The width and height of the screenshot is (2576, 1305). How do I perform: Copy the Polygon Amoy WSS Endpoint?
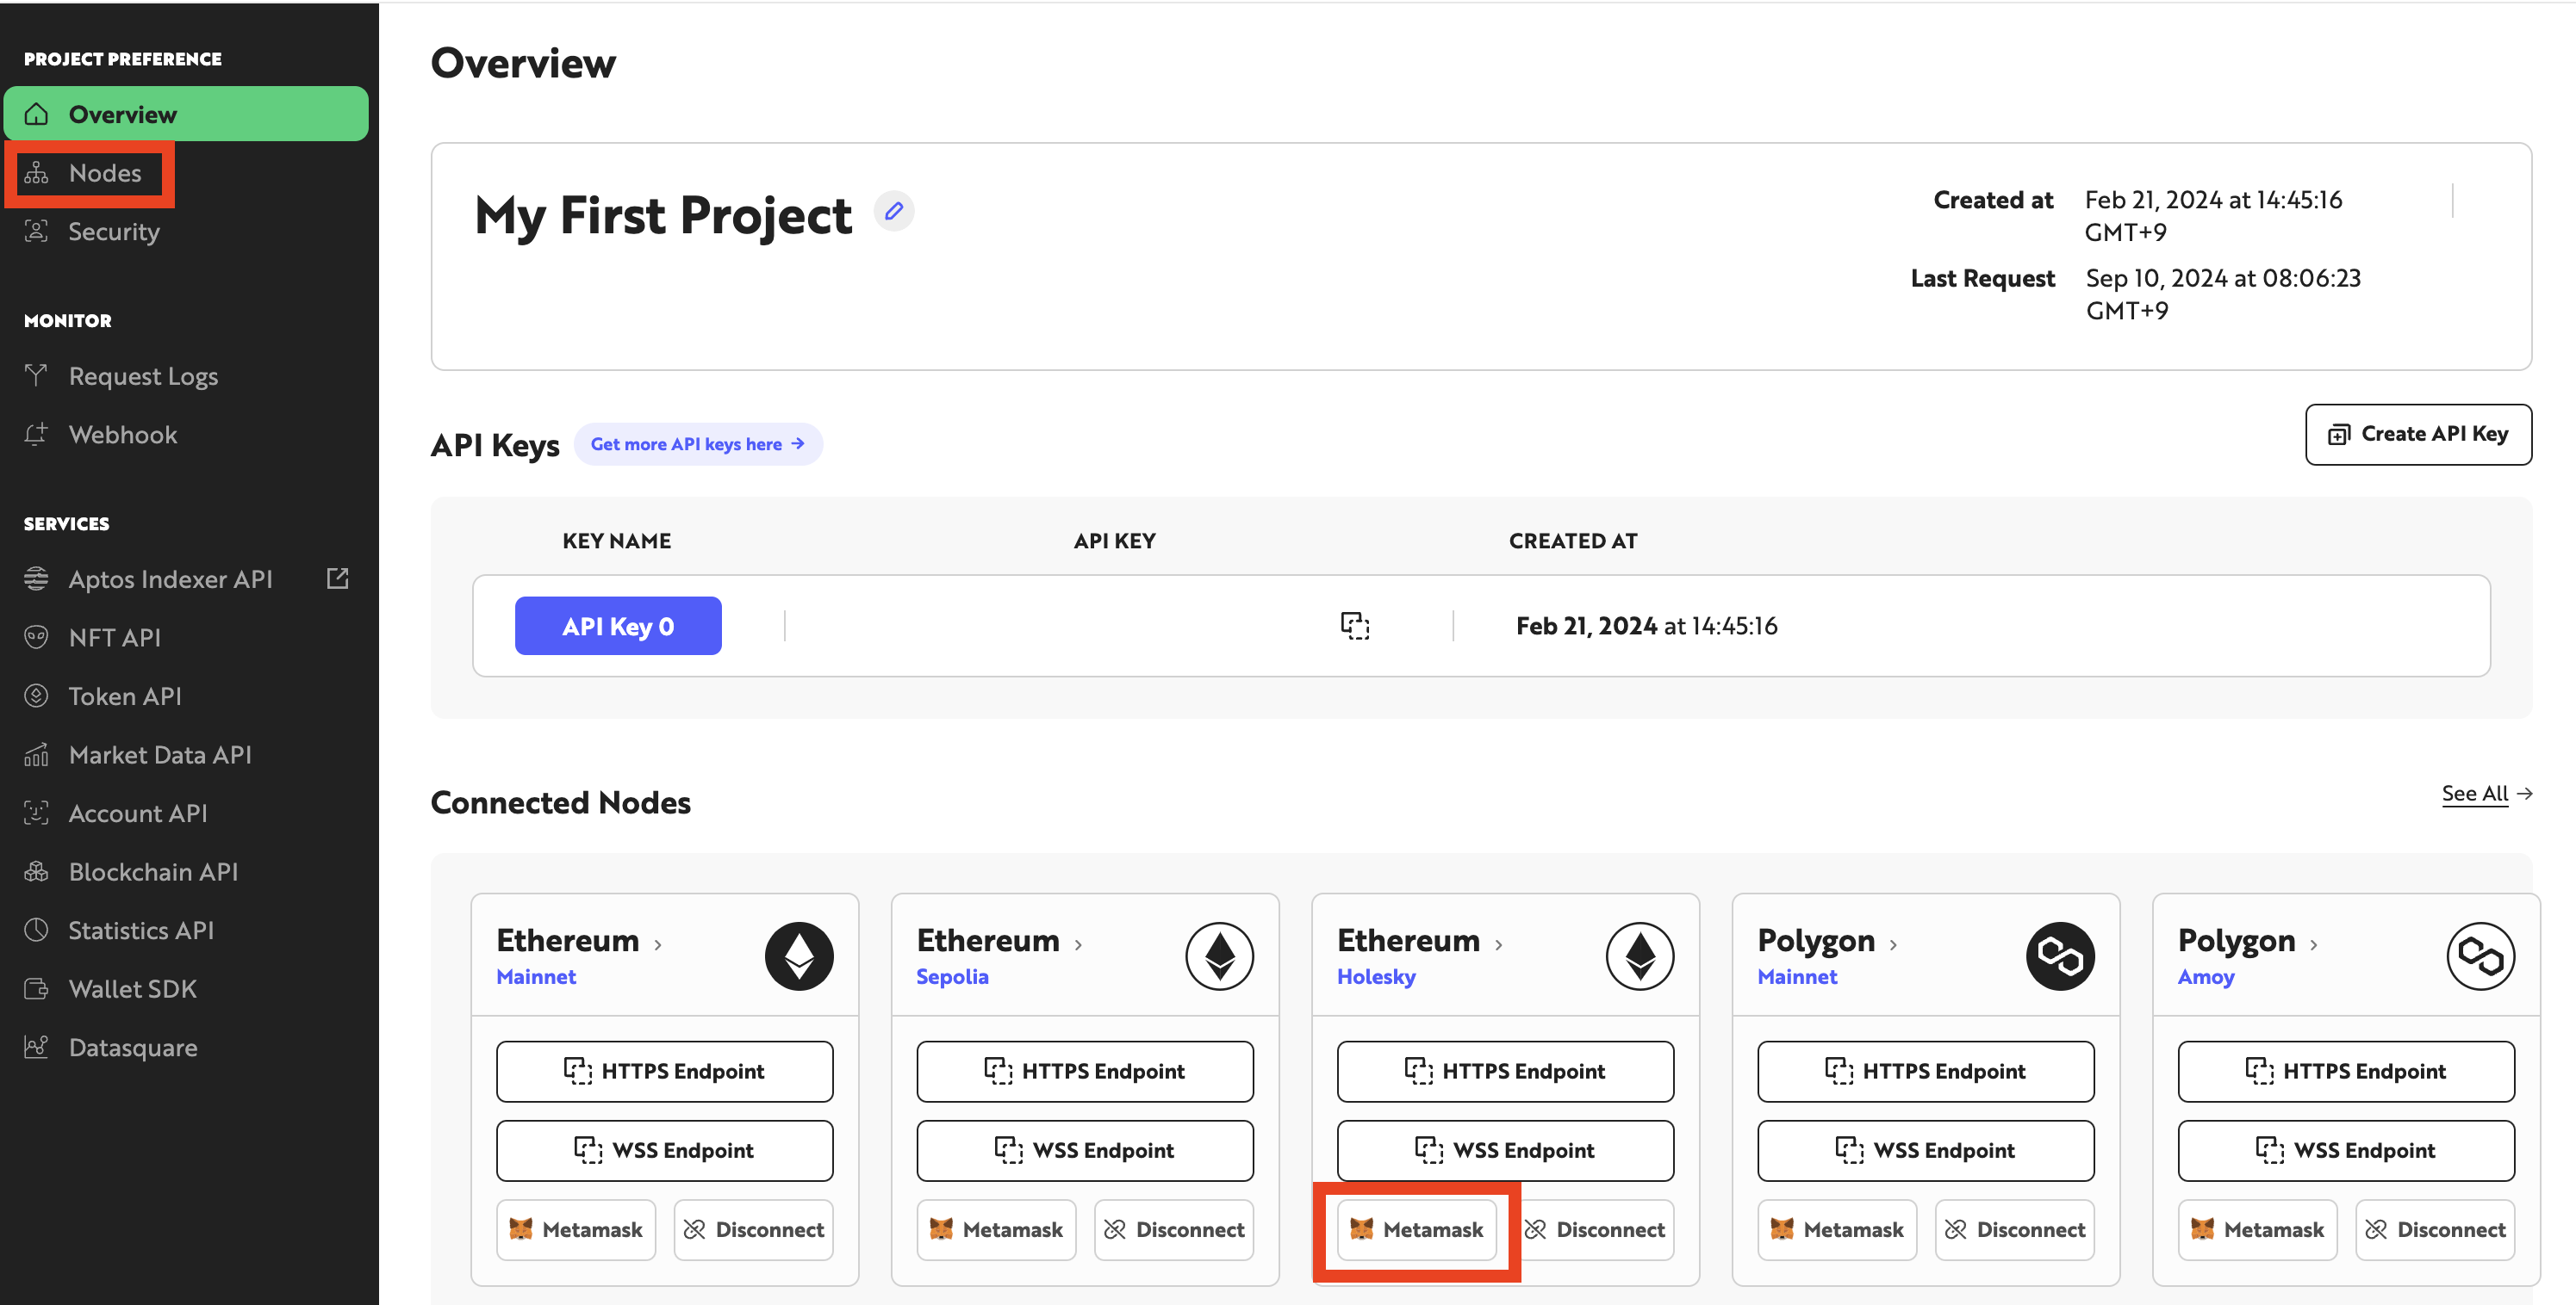2346,1150
